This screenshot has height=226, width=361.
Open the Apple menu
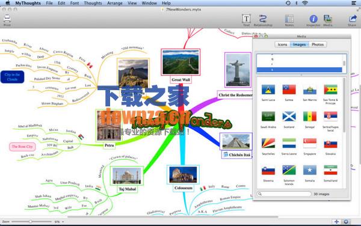(8, 3)
